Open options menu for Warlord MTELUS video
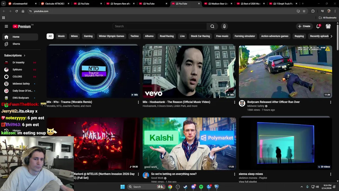339x191 pixels. pyautogui.click(x=138, y=174)
